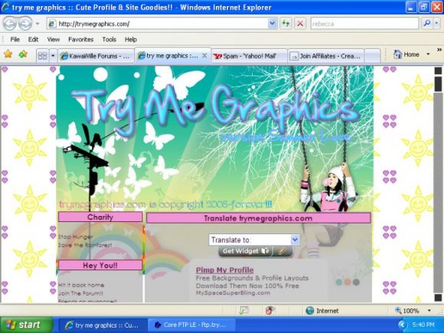Screen dimensions: 444x333
Task: Click the Charity sidebar heading
Action: point(100,217)
